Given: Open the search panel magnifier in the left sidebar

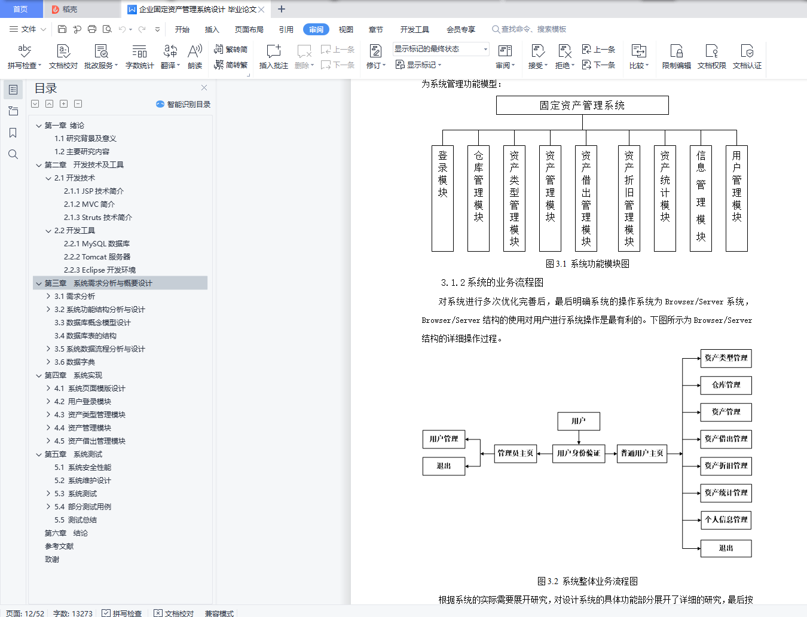Looking at the screenshot, I should tap(13, 154).
